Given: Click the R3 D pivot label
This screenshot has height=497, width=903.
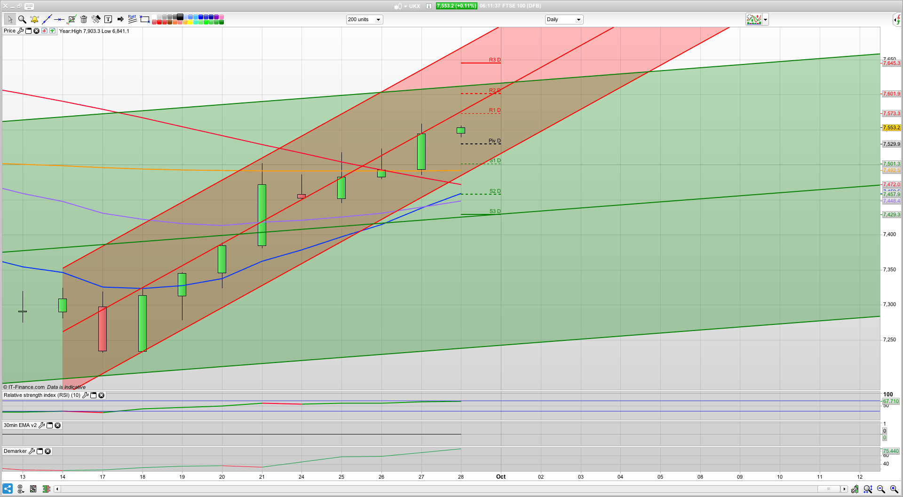Looking at the screenshot, I should 495,60.
